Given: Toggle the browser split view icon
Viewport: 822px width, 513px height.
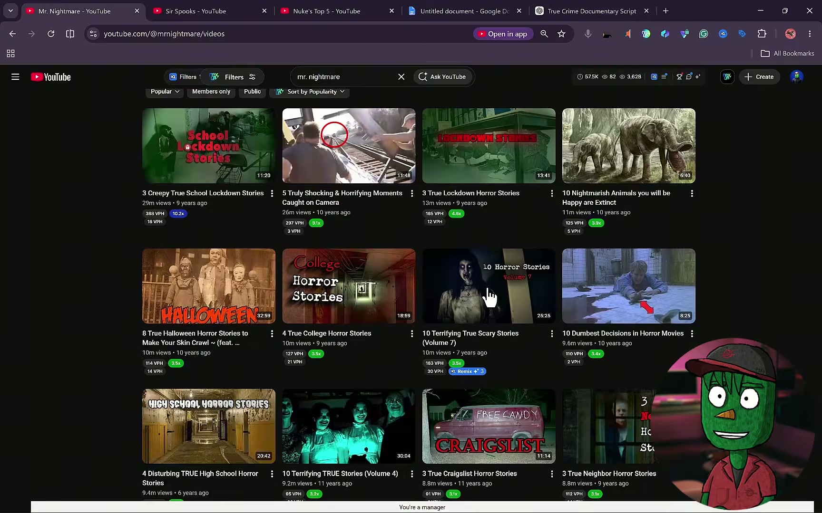Looking at the screenshot, I should [x=70, y=34].
